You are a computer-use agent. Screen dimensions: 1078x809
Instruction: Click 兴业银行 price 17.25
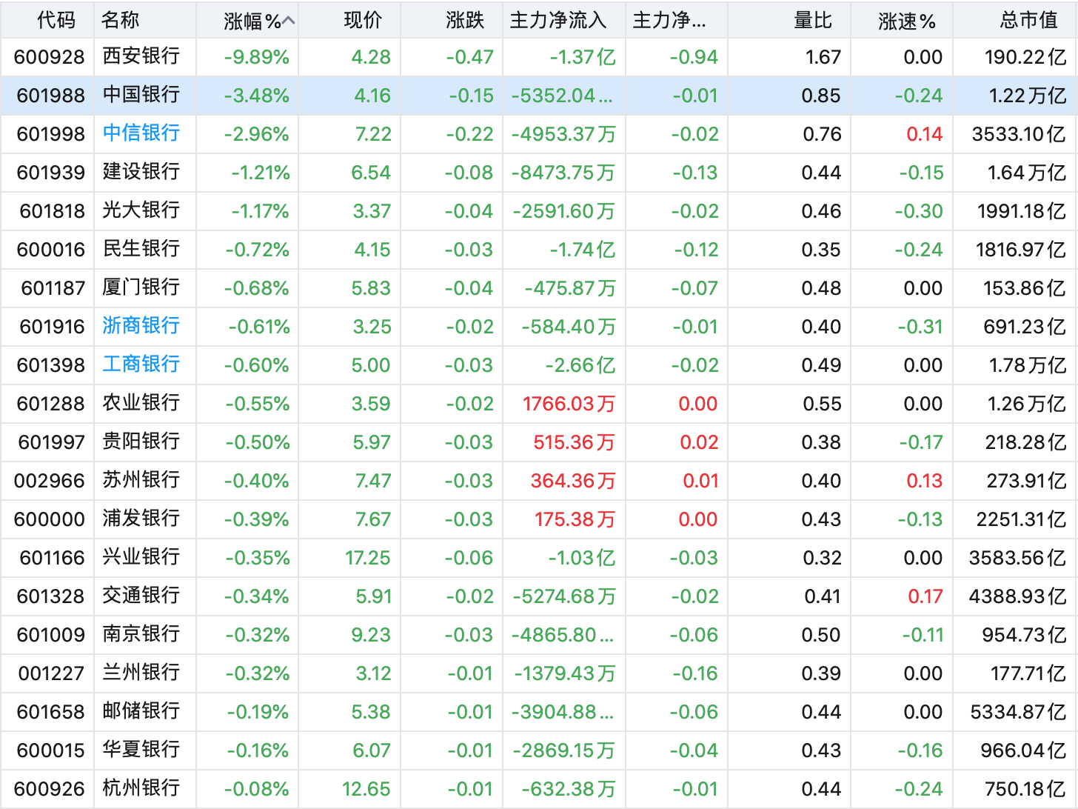tap(367, 558)
